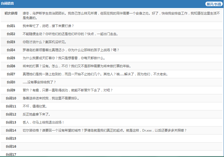Image resolution: width=224 pixels, height=157 pixels.
Task: Select the 台词13 row label
Action: 11,122
